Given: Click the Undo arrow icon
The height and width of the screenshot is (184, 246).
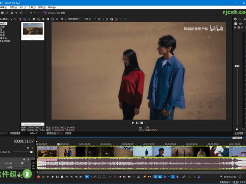Looking at the screenshot, I should coord(31,13).
